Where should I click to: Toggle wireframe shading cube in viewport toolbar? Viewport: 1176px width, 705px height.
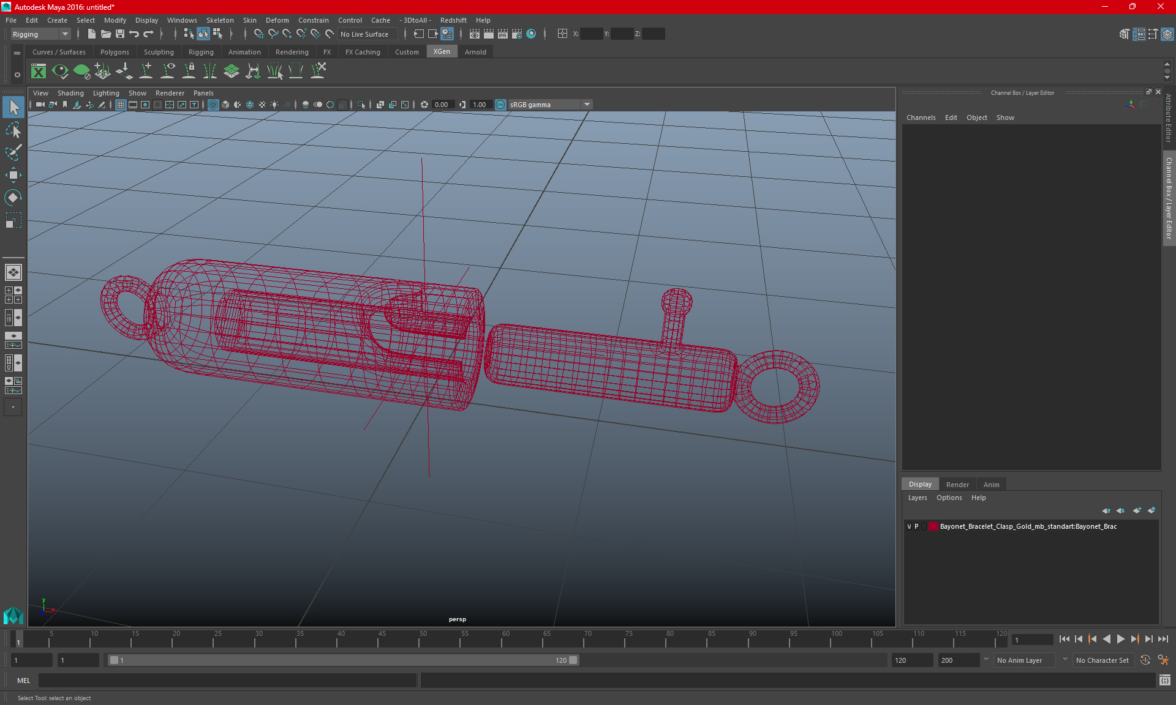tap(213, 105)
